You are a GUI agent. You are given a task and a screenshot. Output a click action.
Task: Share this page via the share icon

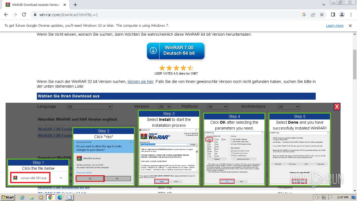point(313,15)
